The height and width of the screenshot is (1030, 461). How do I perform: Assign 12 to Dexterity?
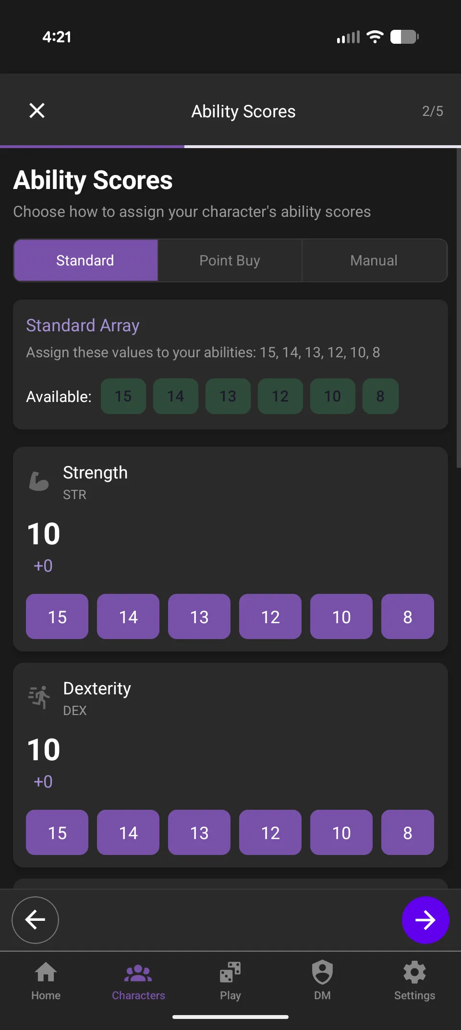(x=270, y=832)
